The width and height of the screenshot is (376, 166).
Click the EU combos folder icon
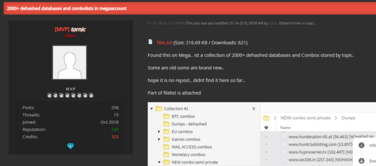166,132
